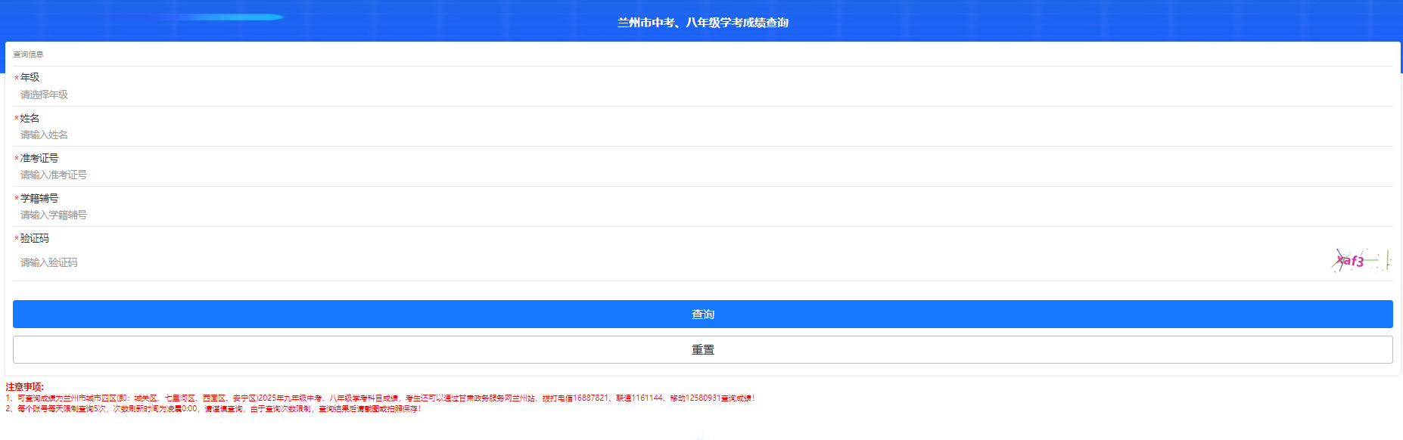Click the 准考证号 field label

[x=39, y=158]
